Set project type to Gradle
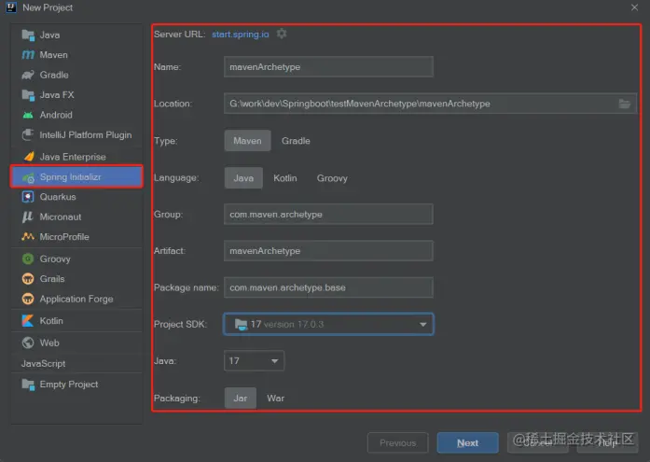This screenshot has width=650, height=462. 296,141
